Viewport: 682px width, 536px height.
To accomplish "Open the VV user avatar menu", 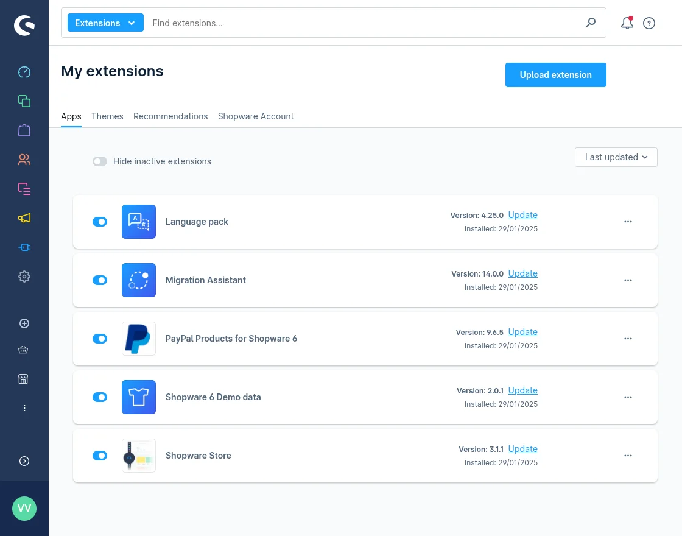I will (24, 509).
